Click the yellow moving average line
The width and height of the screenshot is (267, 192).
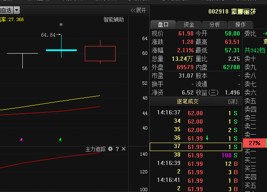point(50,103)
